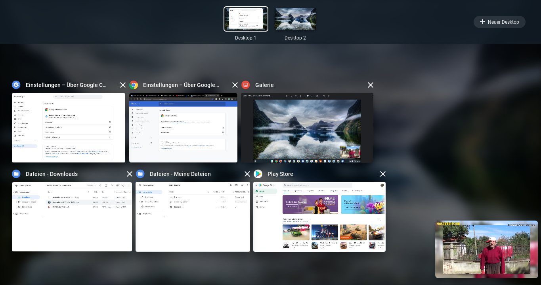Click the picture-in-picture video of man in red
Image resolution: width=541 pixels, height=285 pixels.
click(486, 249)
